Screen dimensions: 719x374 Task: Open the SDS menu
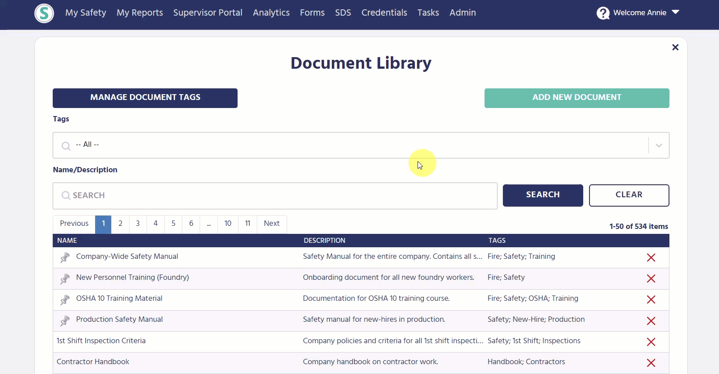[x=343, y=12]
